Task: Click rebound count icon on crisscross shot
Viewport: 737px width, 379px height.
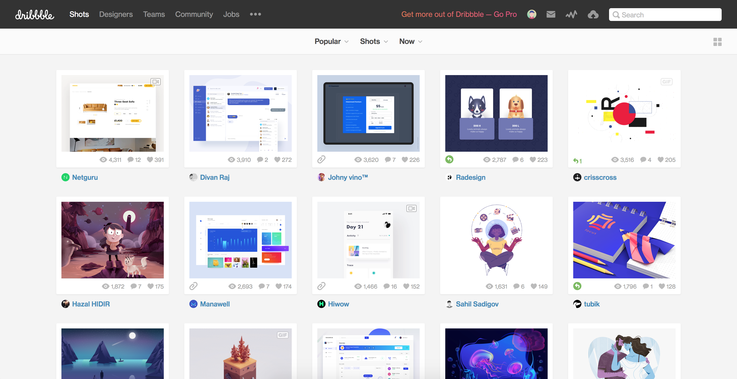Action: pos(577,161)
